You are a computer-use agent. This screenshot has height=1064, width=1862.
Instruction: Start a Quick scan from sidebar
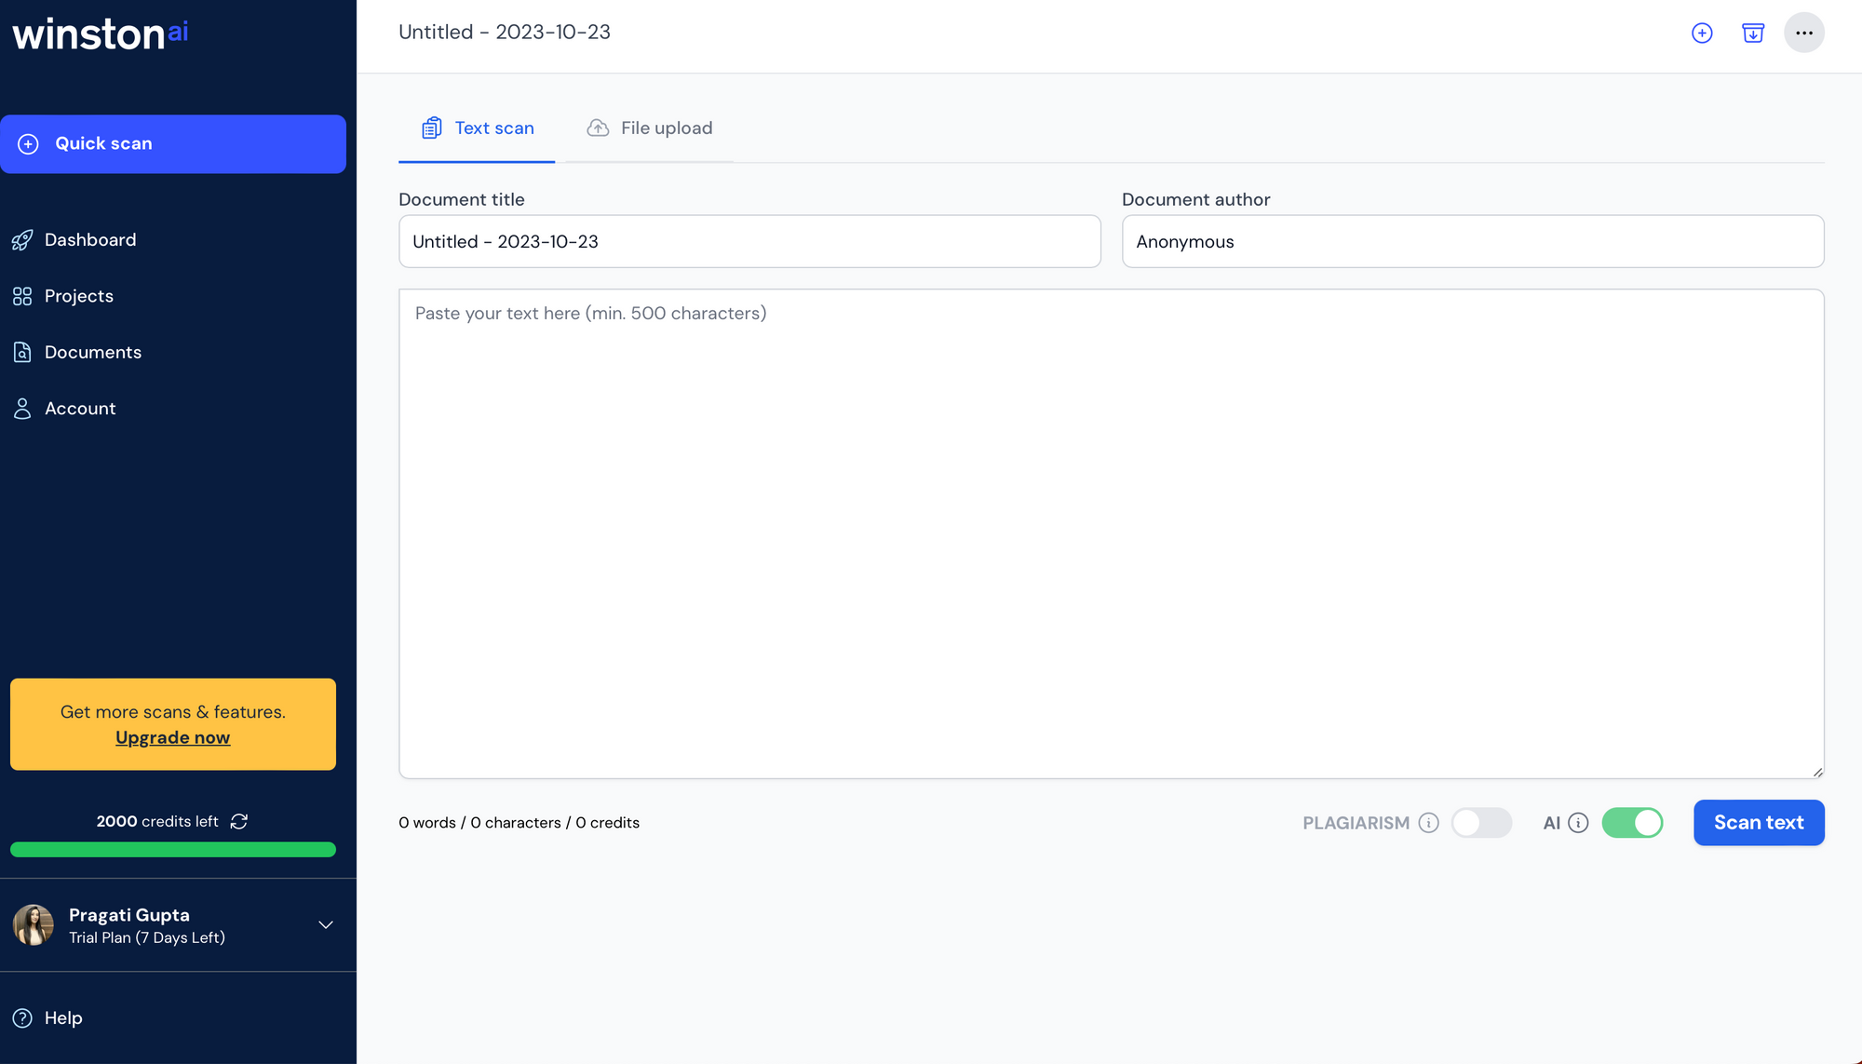pos(173,144)
